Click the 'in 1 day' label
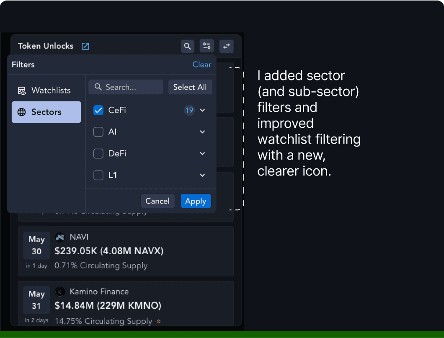Viewport: 444px width, 338px height. tap(36, 266)
